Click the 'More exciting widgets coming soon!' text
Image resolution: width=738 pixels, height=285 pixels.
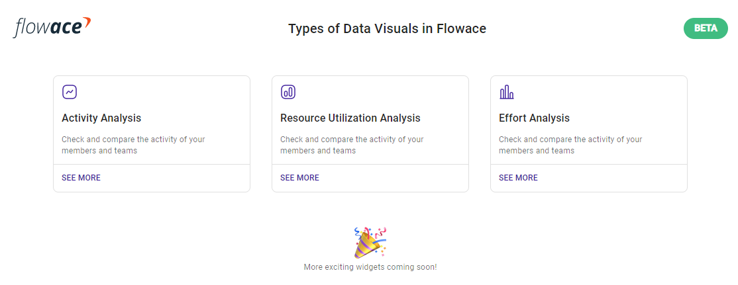370,267
